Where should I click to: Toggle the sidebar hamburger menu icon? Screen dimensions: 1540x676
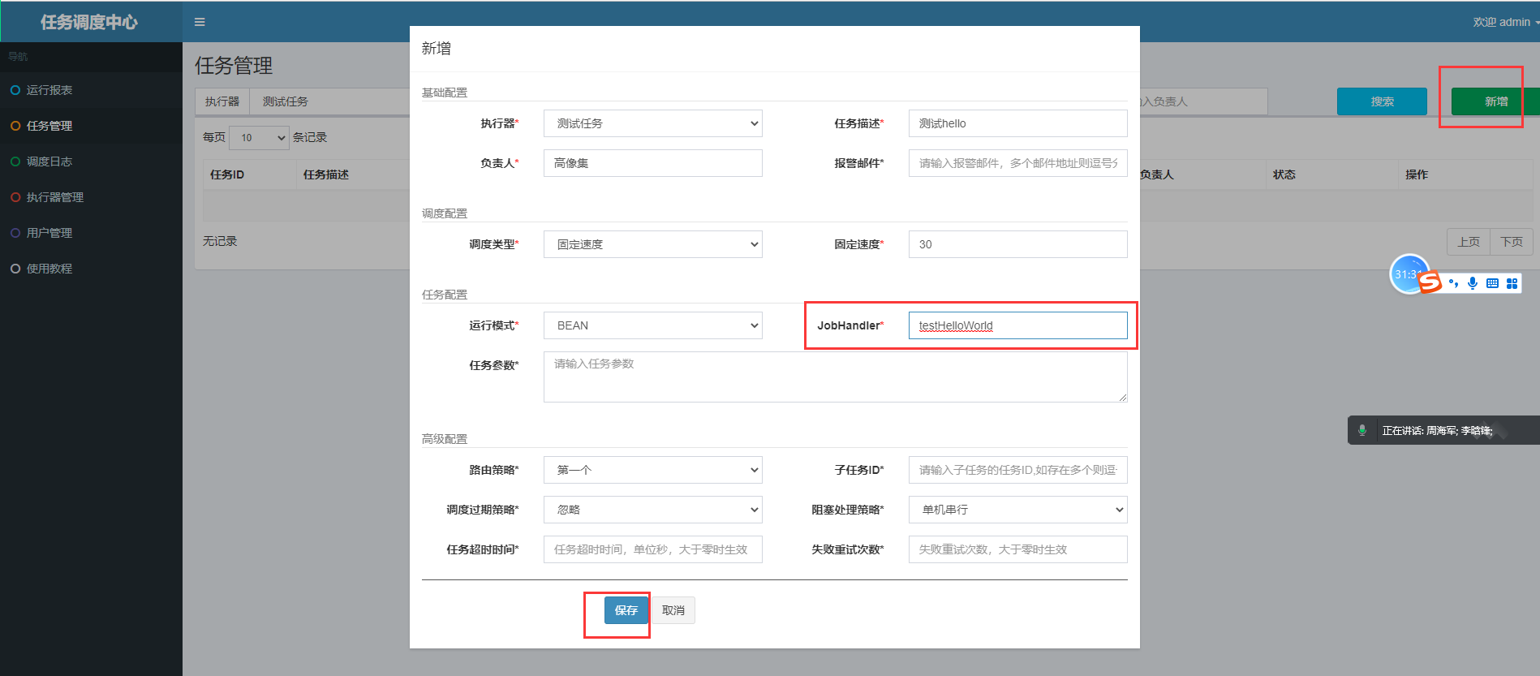point(200,22)
